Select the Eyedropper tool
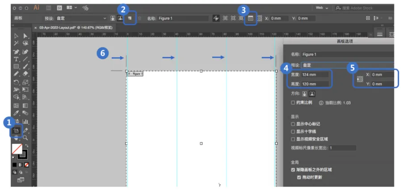This screenshot has width=402, height=191. [17, 113]
